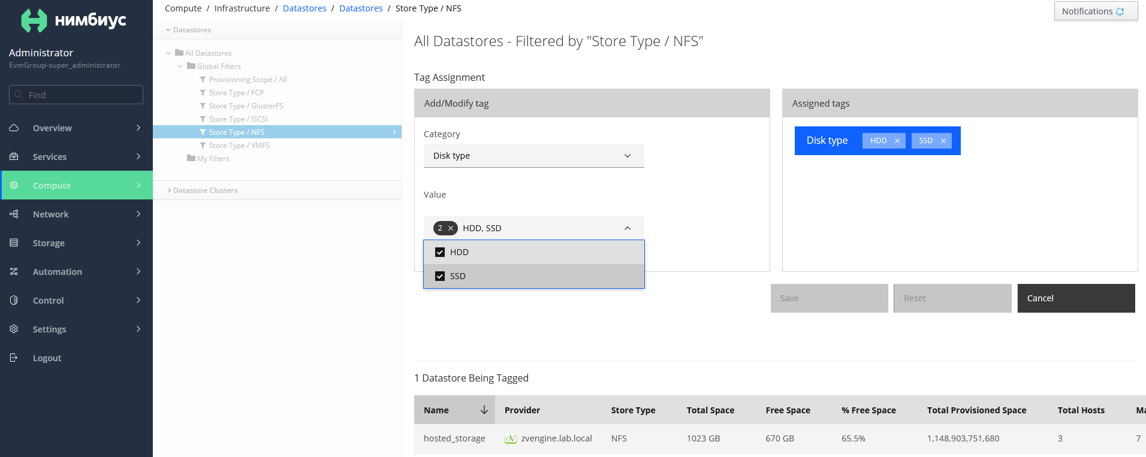
Task: Open the Compute menu item
Action: (x=76, y=185)
